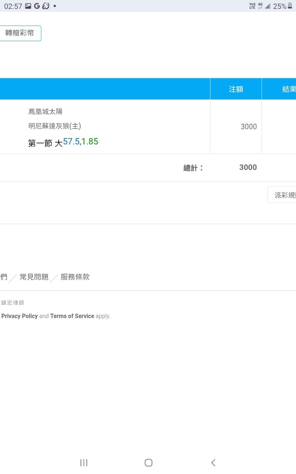Screen dimensions: 296x474
Task: Tap the 明尼蘇達灰狼(主) team name
Action: point(55,126)
